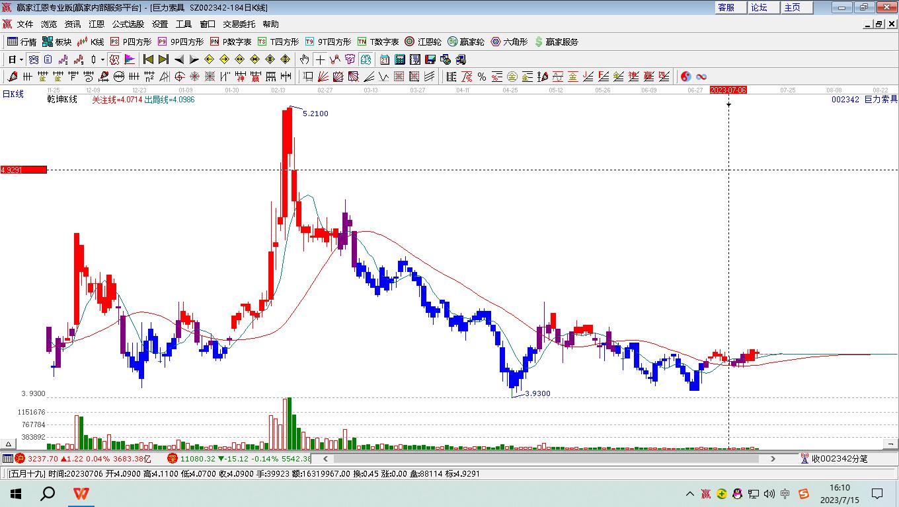Click the 关注线=4.0714 label
899x507 pixels.
pos(116,100)
